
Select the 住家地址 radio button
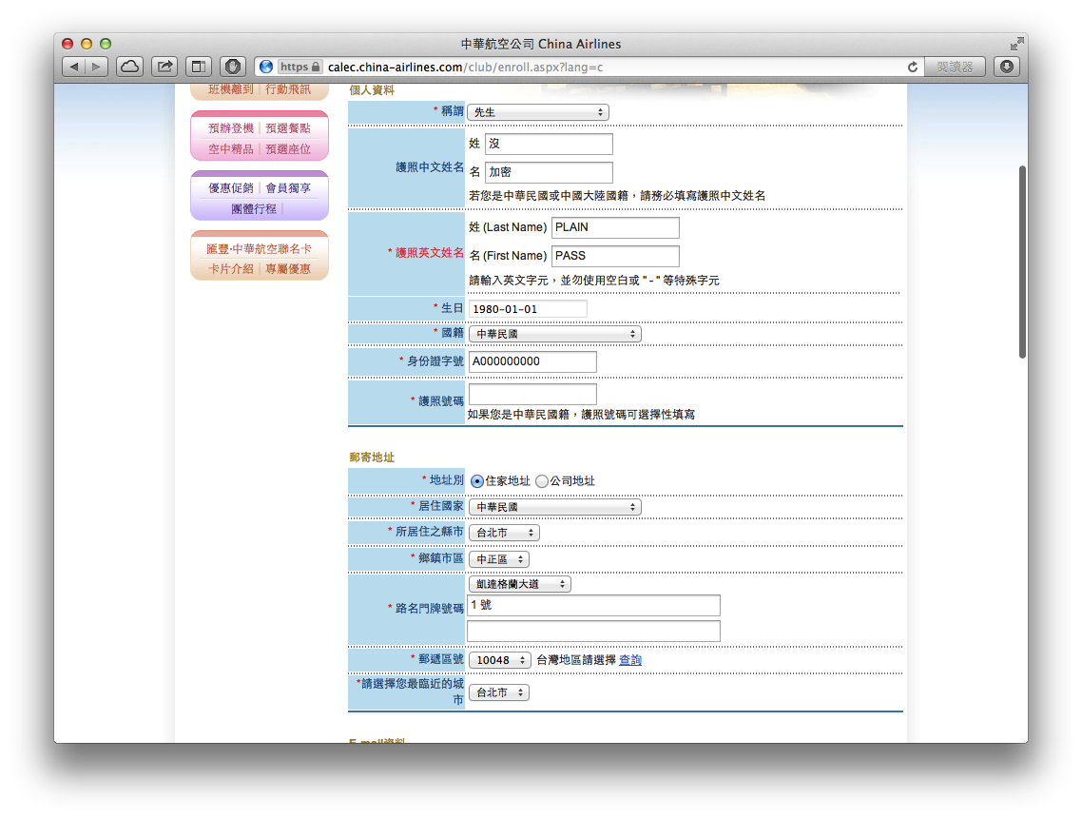pyautogui.click(x=477, y=481)
